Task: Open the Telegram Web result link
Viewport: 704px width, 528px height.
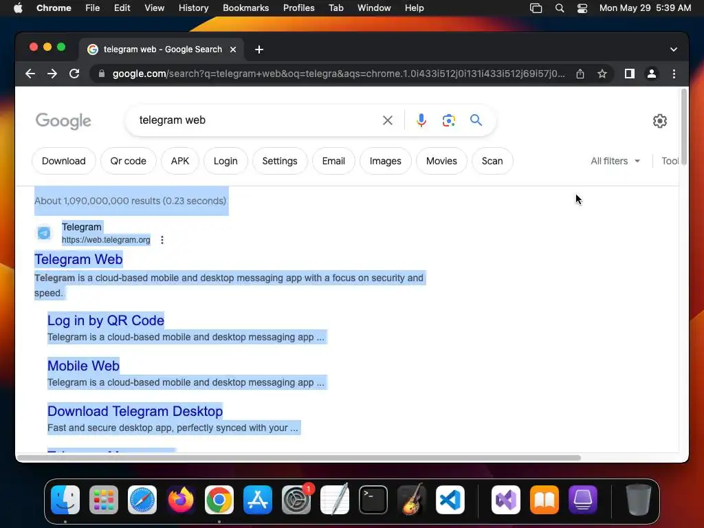Action: click(x=78, y=259)
